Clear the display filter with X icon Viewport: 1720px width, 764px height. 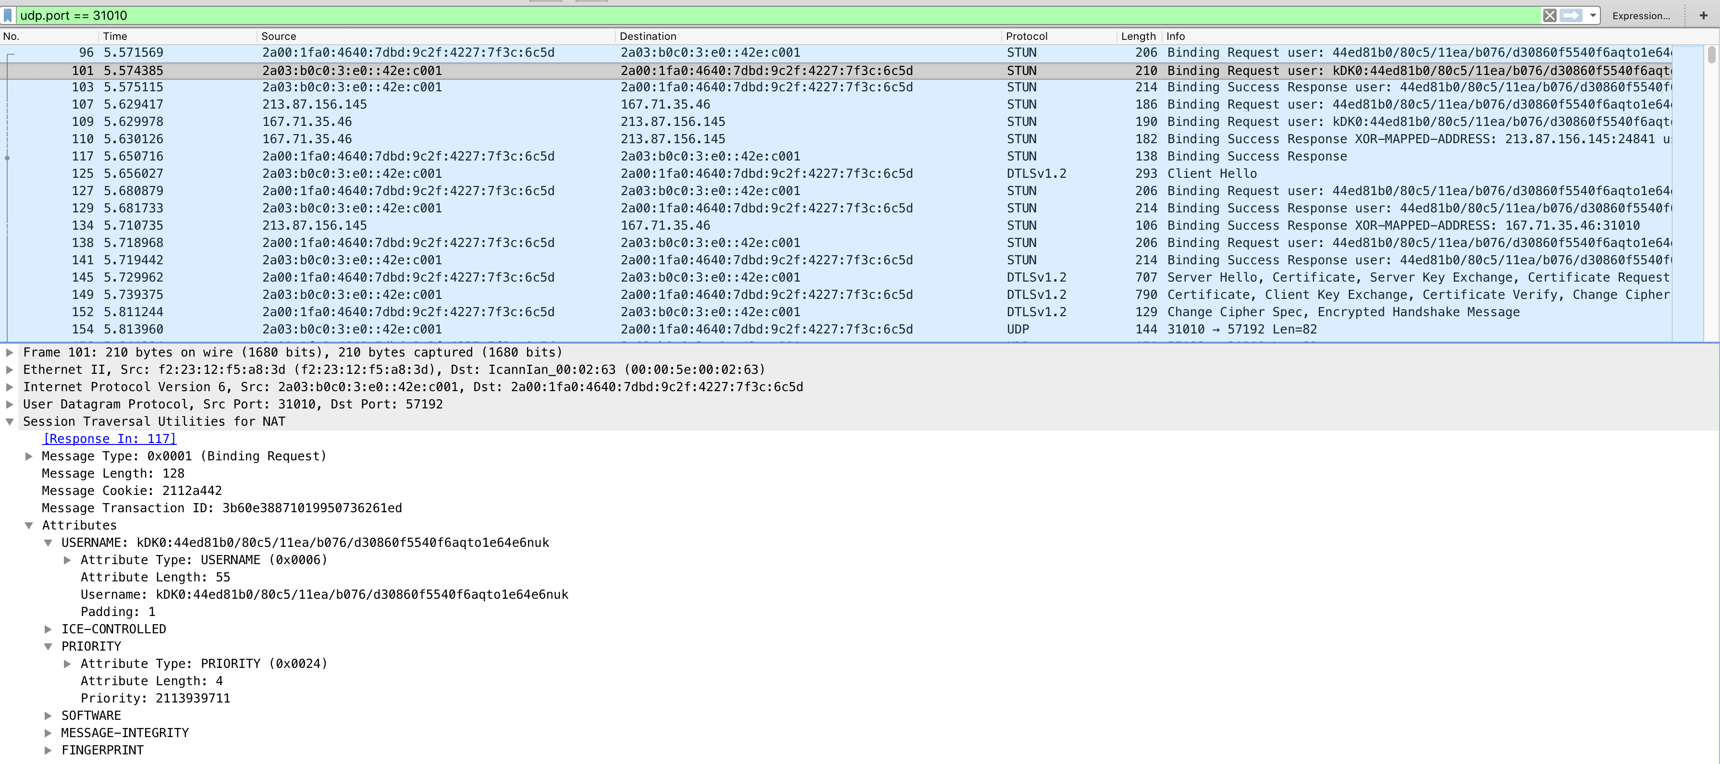tap(1549, 15)
